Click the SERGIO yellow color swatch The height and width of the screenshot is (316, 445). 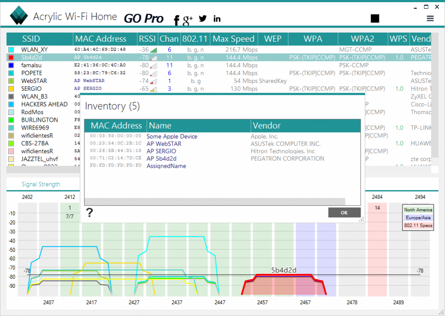[11, 89]
